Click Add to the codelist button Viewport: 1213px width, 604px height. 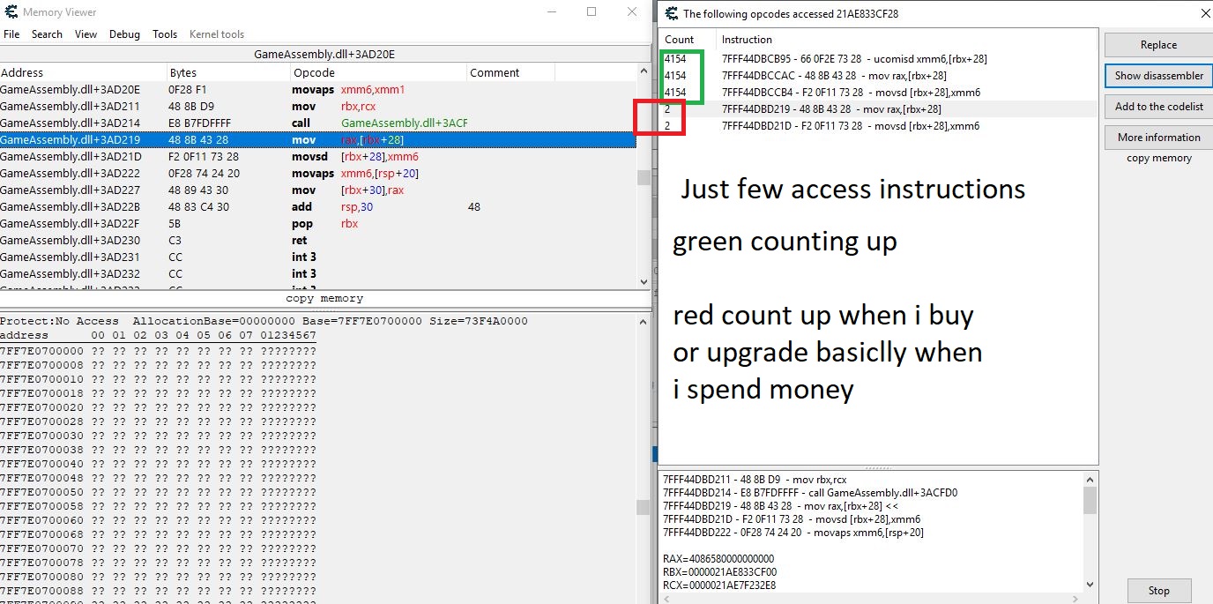[1157, 107]
